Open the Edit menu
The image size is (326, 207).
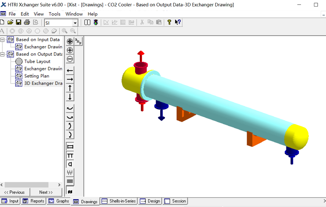click(x=25, y=14)
